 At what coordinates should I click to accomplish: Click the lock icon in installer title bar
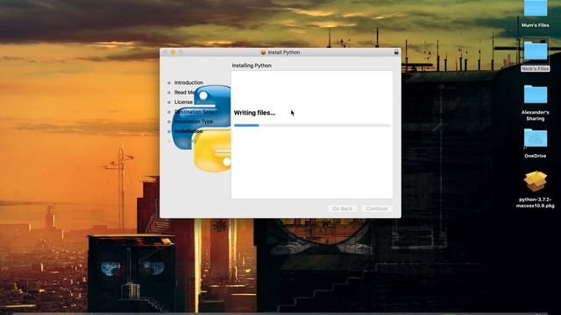[396, 52]
